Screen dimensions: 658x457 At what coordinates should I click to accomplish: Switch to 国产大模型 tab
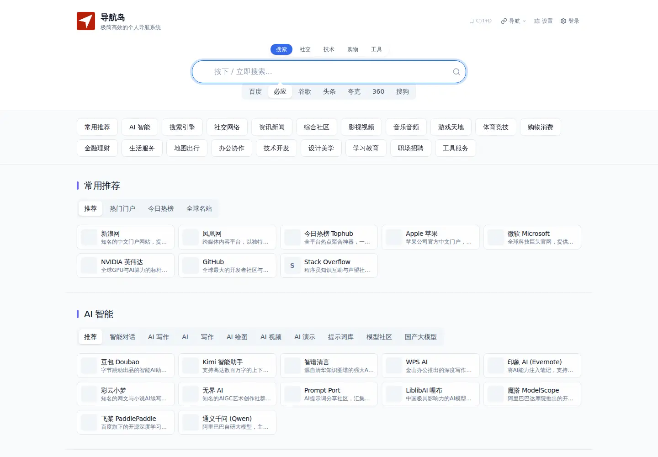click(421, 337)
